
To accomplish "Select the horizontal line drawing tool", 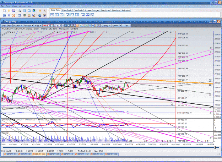I will click(52, 15).
